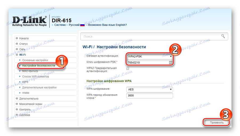Click the Russian flag icon
The width and height of the screenshot is (240, 136).
tap(82, 25)
